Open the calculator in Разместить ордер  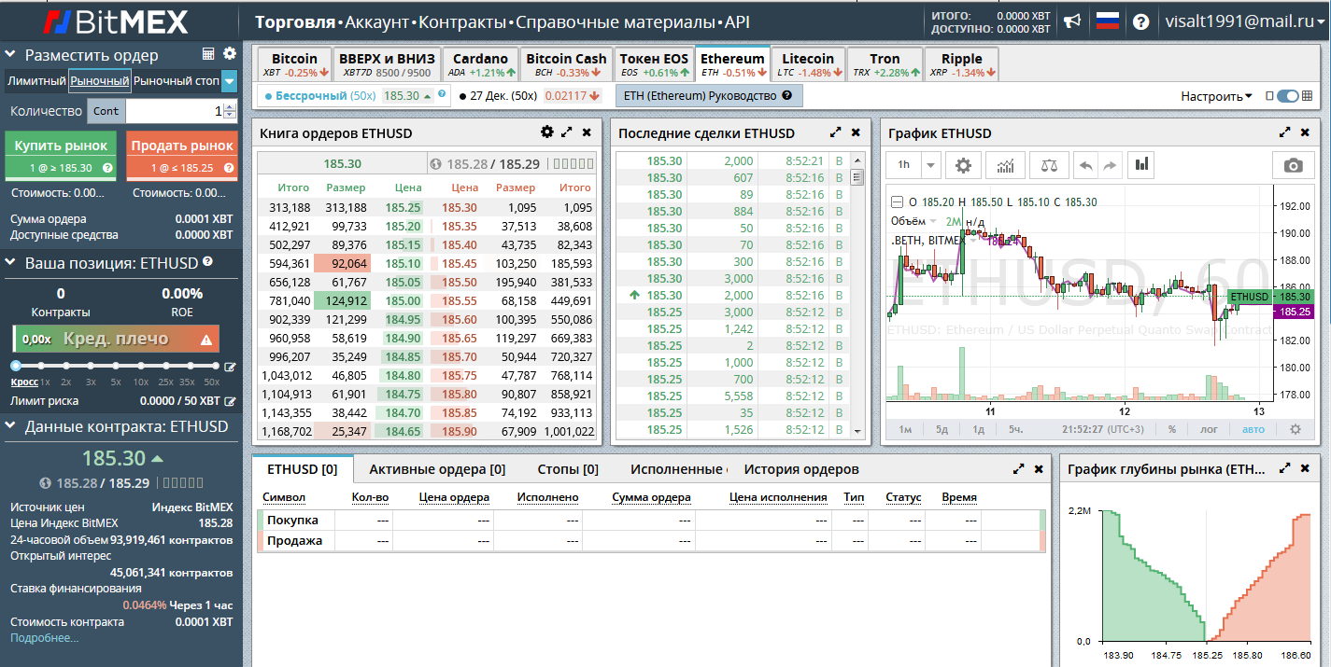(x=208, y=54)
